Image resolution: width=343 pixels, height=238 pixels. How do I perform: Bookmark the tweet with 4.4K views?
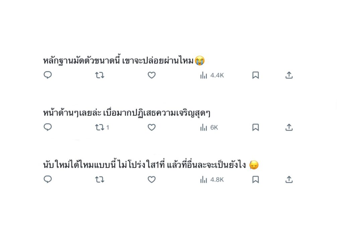click(256, 75)
